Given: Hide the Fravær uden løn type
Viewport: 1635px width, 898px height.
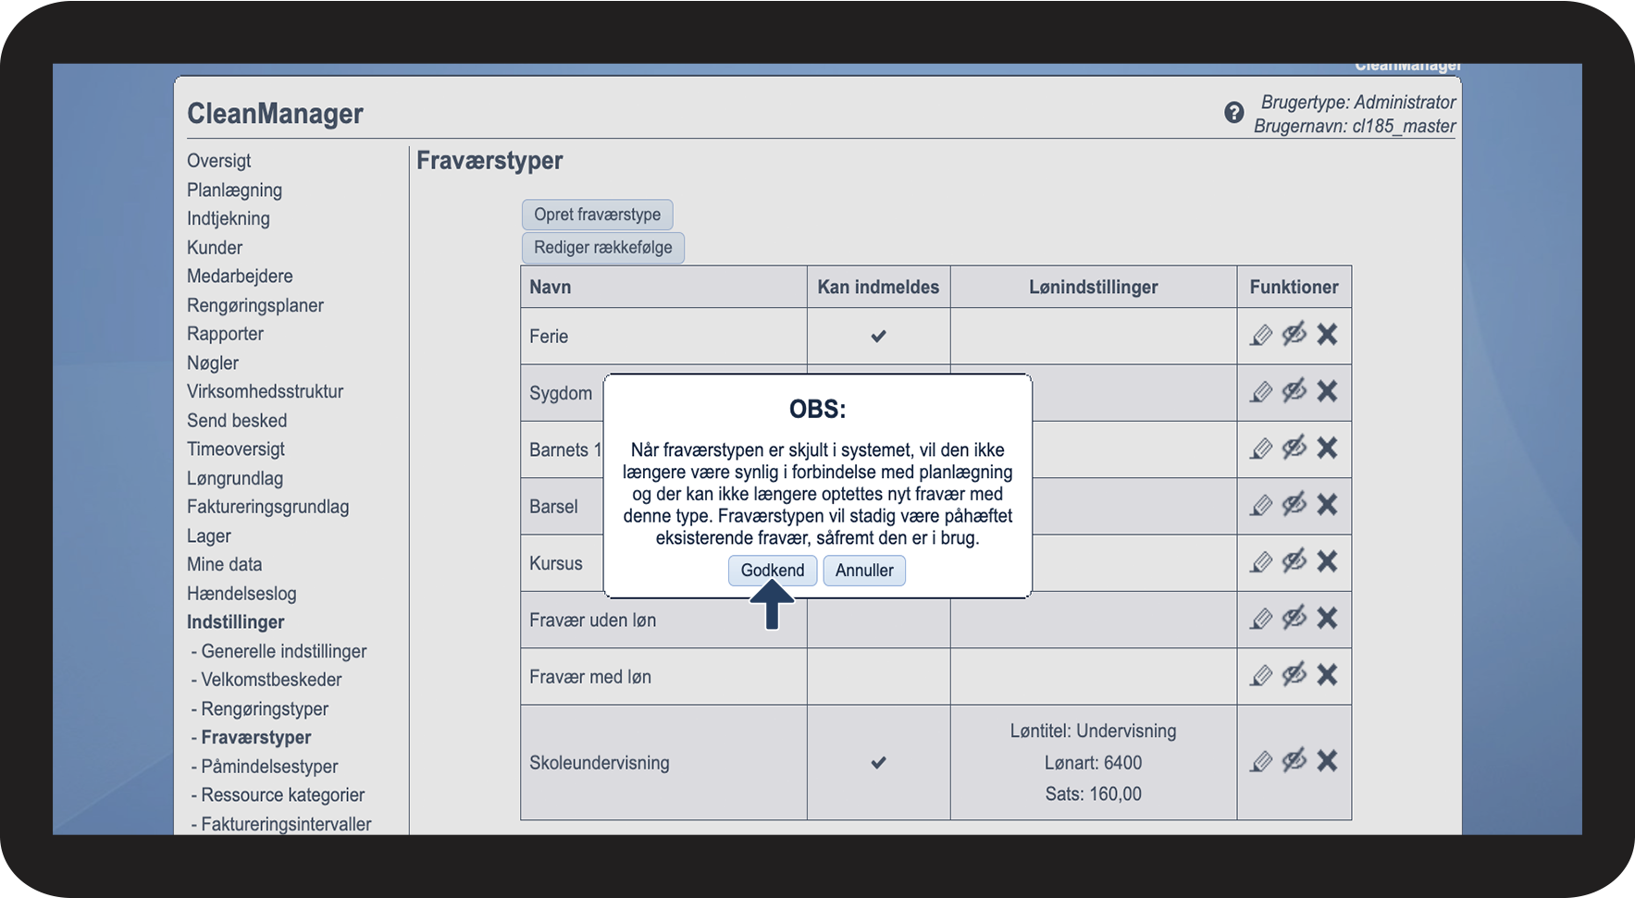Looking at the screenshot, I should coord(1294,618).
